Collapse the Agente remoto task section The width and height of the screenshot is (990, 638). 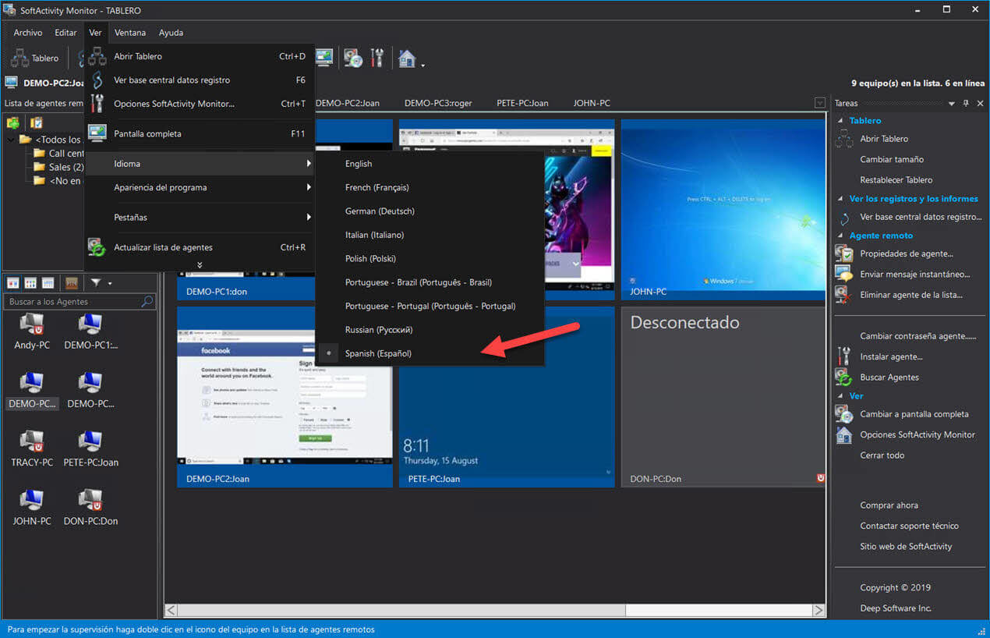(840, 236)
